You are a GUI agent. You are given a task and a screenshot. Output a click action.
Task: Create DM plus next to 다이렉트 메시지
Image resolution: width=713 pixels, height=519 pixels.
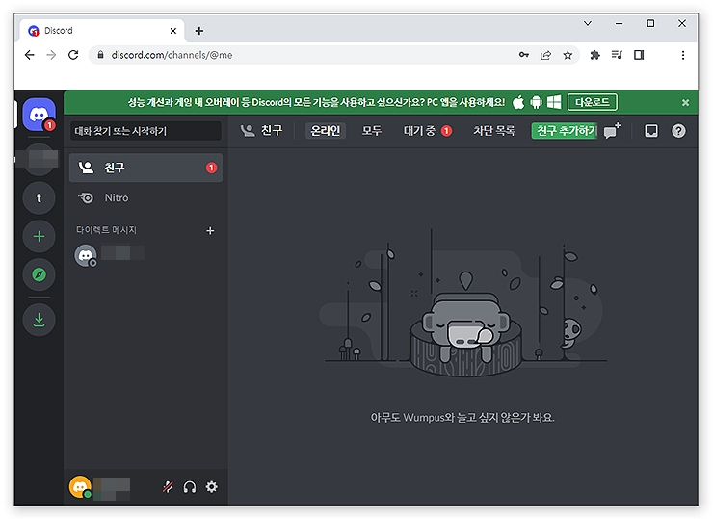(210, 231)
